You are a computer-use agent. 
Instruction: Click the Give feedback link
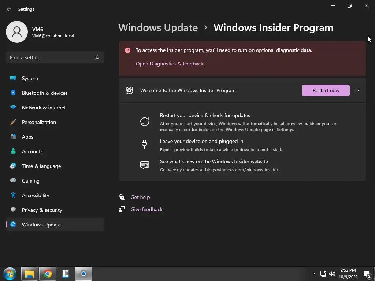tap(146, 209)
